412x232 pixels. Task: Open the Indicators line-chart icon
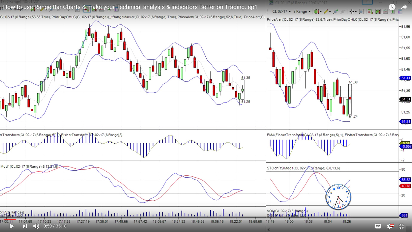pyautogui.click(x=385, y=11)
